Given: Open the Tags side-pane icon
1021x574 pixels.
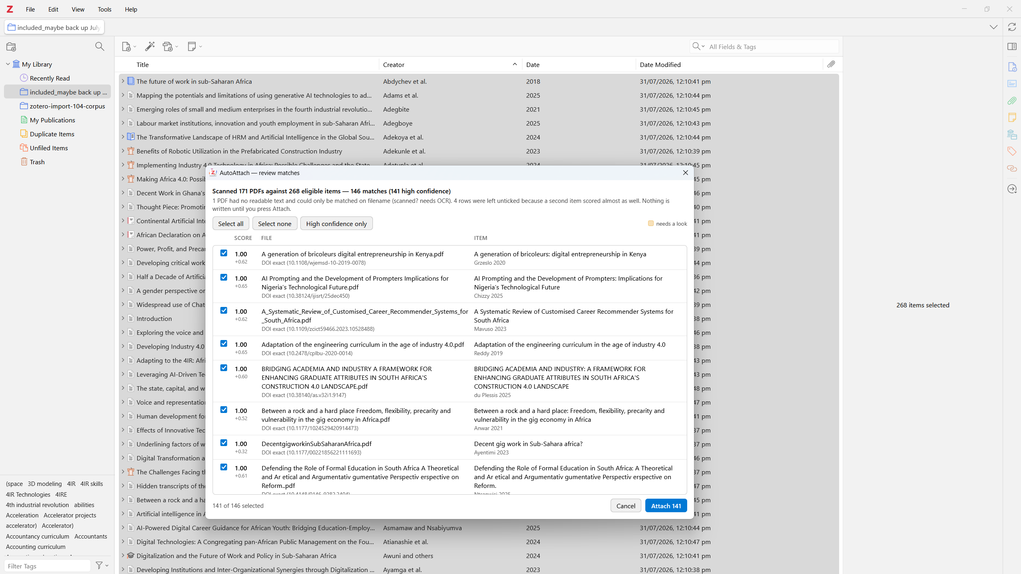Looking at the screenshot, I should (x=1012, y=151).
